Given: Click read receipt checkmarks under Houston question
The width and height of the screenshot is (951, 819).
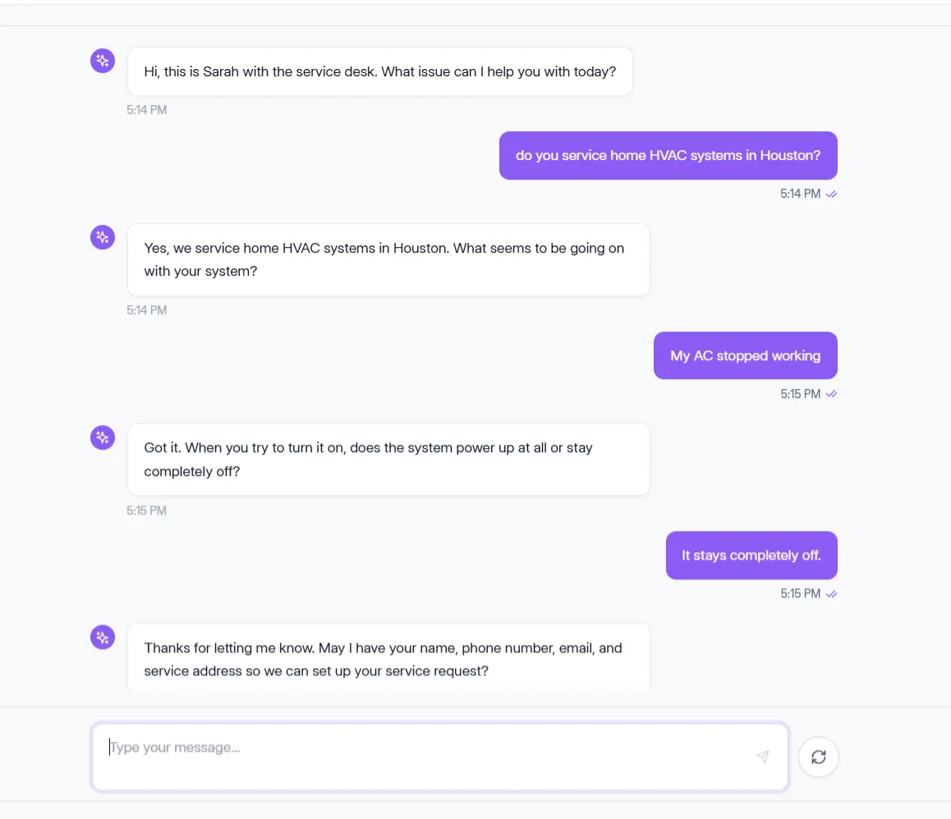Looking at the screenshot, I should (x=831, y=194).
